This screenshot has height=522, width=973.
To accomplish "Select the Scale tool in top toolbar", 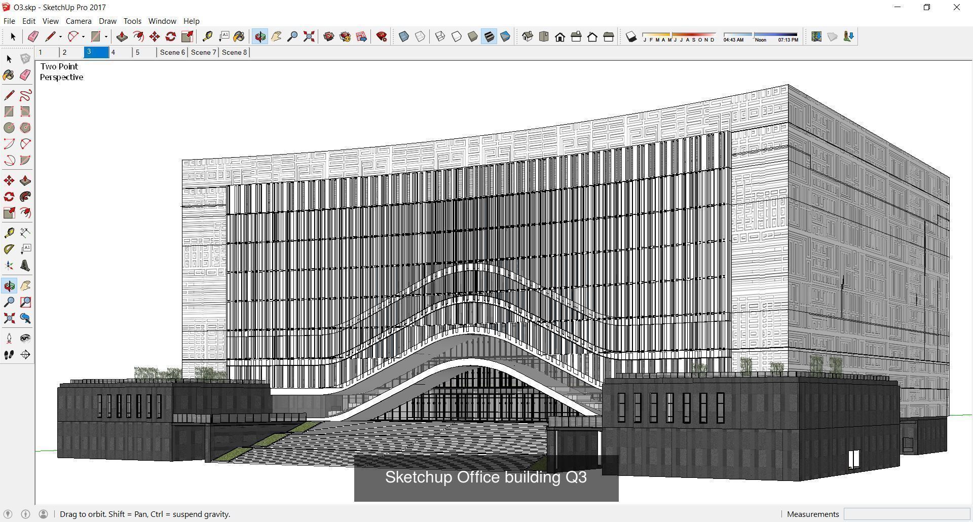I will coord(187,36).
